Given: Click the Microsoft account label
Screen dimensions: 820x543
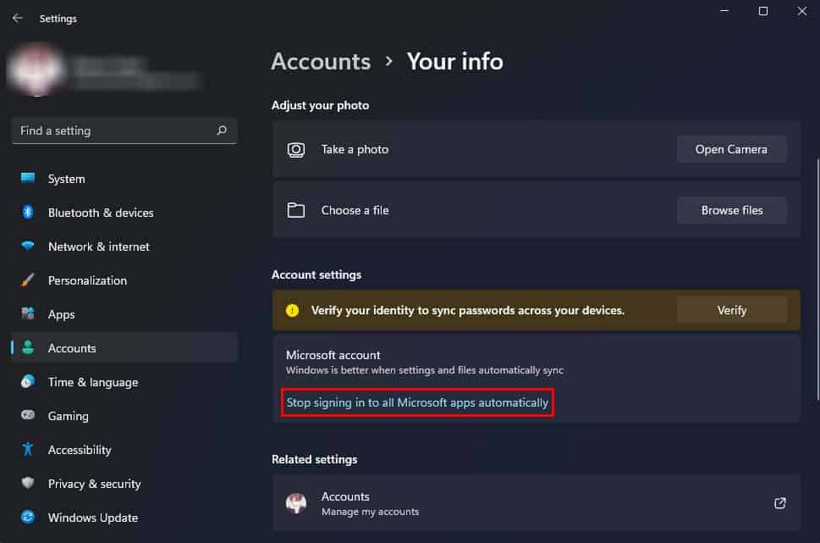Looking at the screenshot, I should (333, 355).
